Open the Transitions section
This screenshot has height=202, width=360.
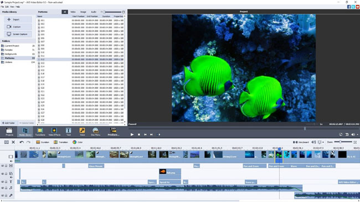tap(40, 132)
